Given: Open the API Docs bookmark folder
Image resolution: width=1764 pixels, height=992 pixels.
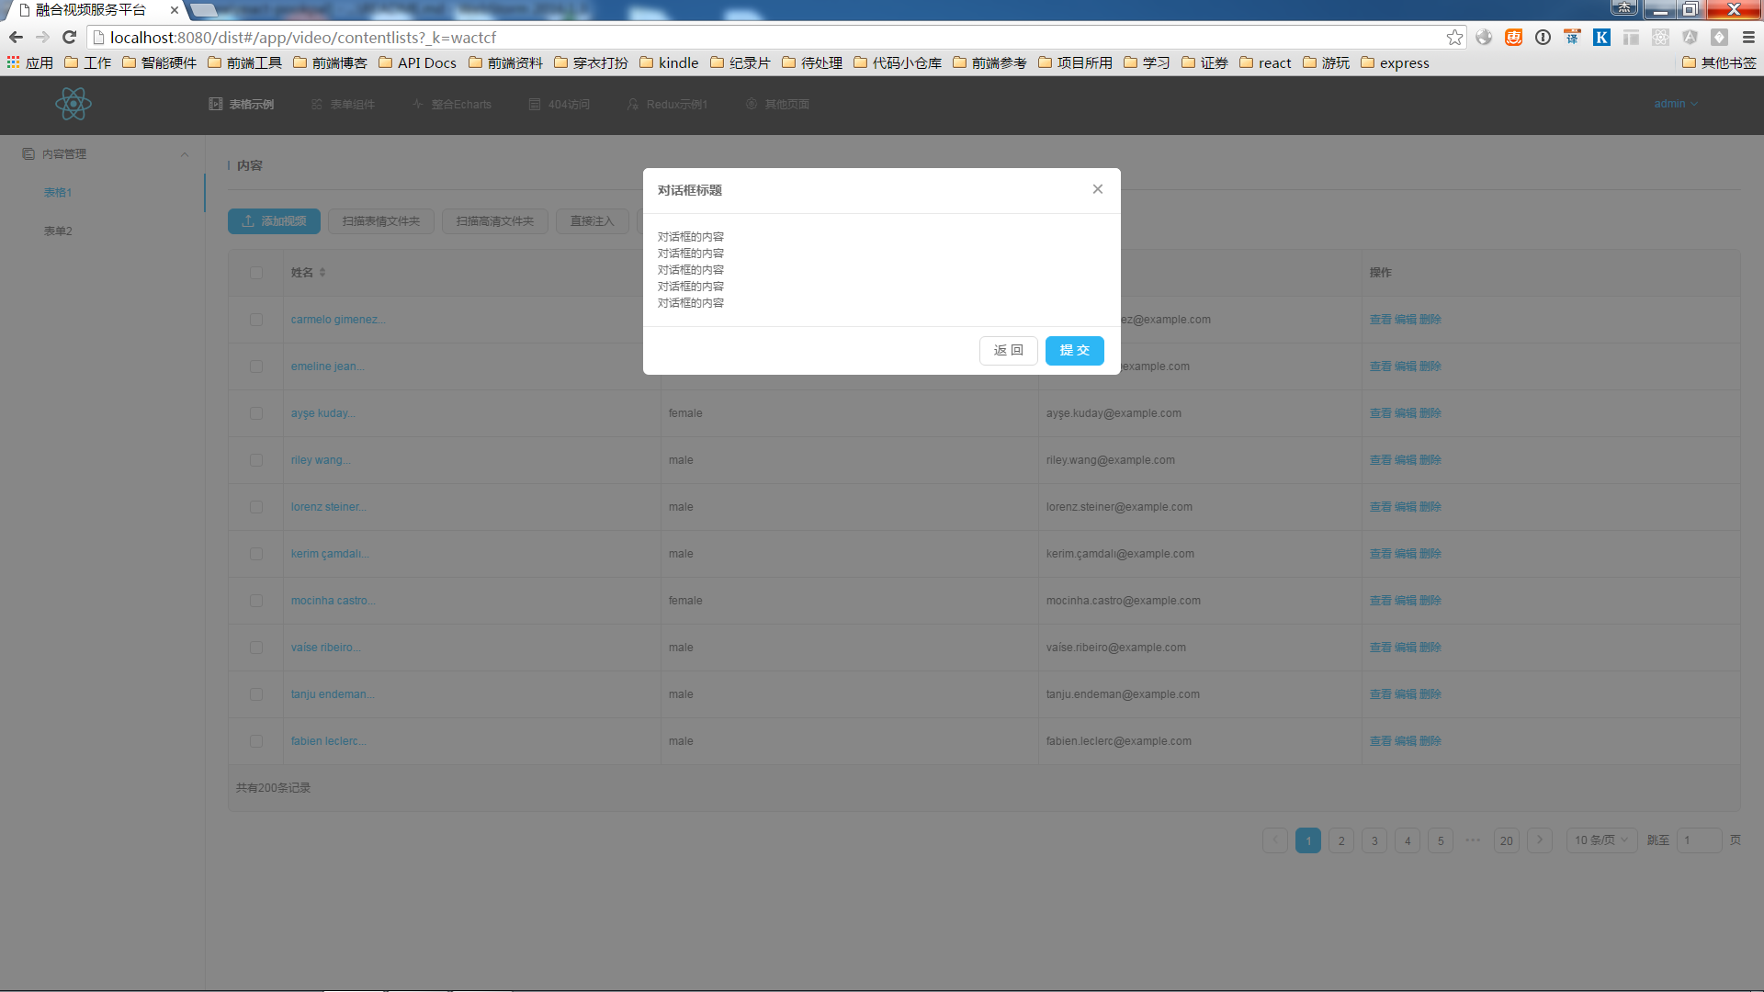Looking at the screenshot, I should tap(417, 62).
